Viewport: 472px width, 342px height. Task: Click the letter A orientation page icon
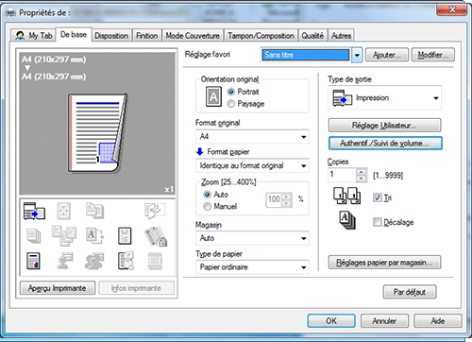[x=213, y=96]
